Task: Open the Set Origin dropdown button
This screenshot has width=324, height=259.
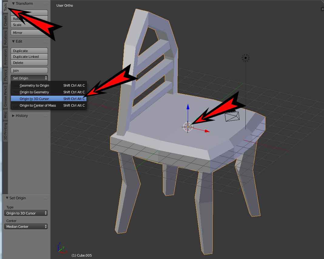Action: (x=29, y=78)
